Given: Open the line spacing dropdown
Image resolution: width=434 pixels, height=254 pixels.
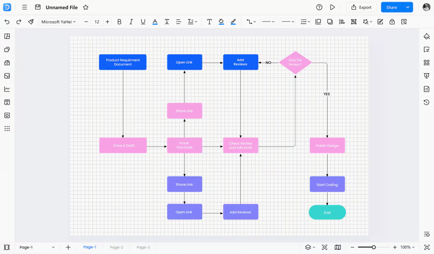Looking at the screenshot, I should point(192,22).
